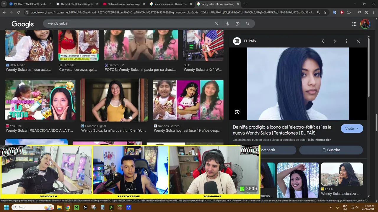Open the Windows Start menu
Screen dimensions: 378x212
tap(6, 207)
